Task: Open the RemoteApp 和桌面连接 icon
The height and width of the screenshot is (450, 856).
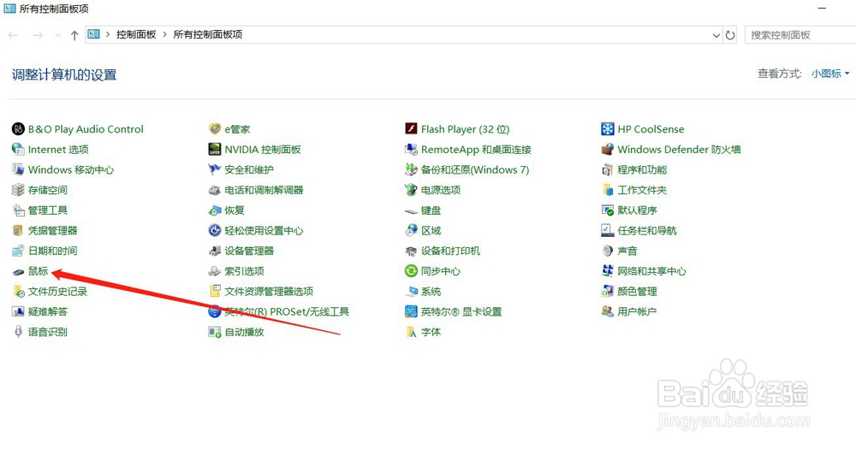Action: point(411,150)
